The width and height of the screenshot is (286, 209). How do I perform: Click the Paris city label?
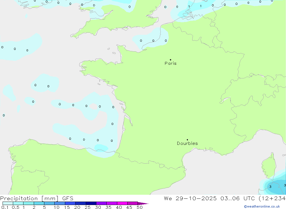pos(170,63)
